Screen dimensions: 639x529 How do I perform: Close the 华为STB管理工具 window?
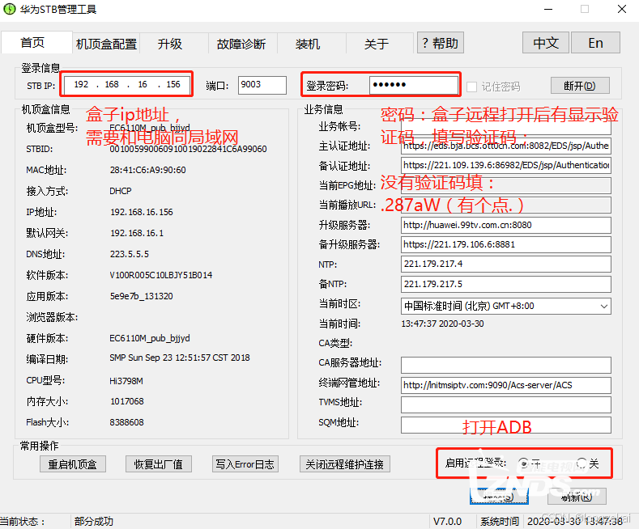(622, 9)
